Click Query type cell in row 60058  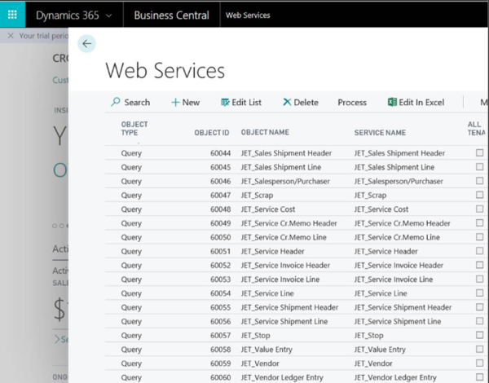point(131,350)
